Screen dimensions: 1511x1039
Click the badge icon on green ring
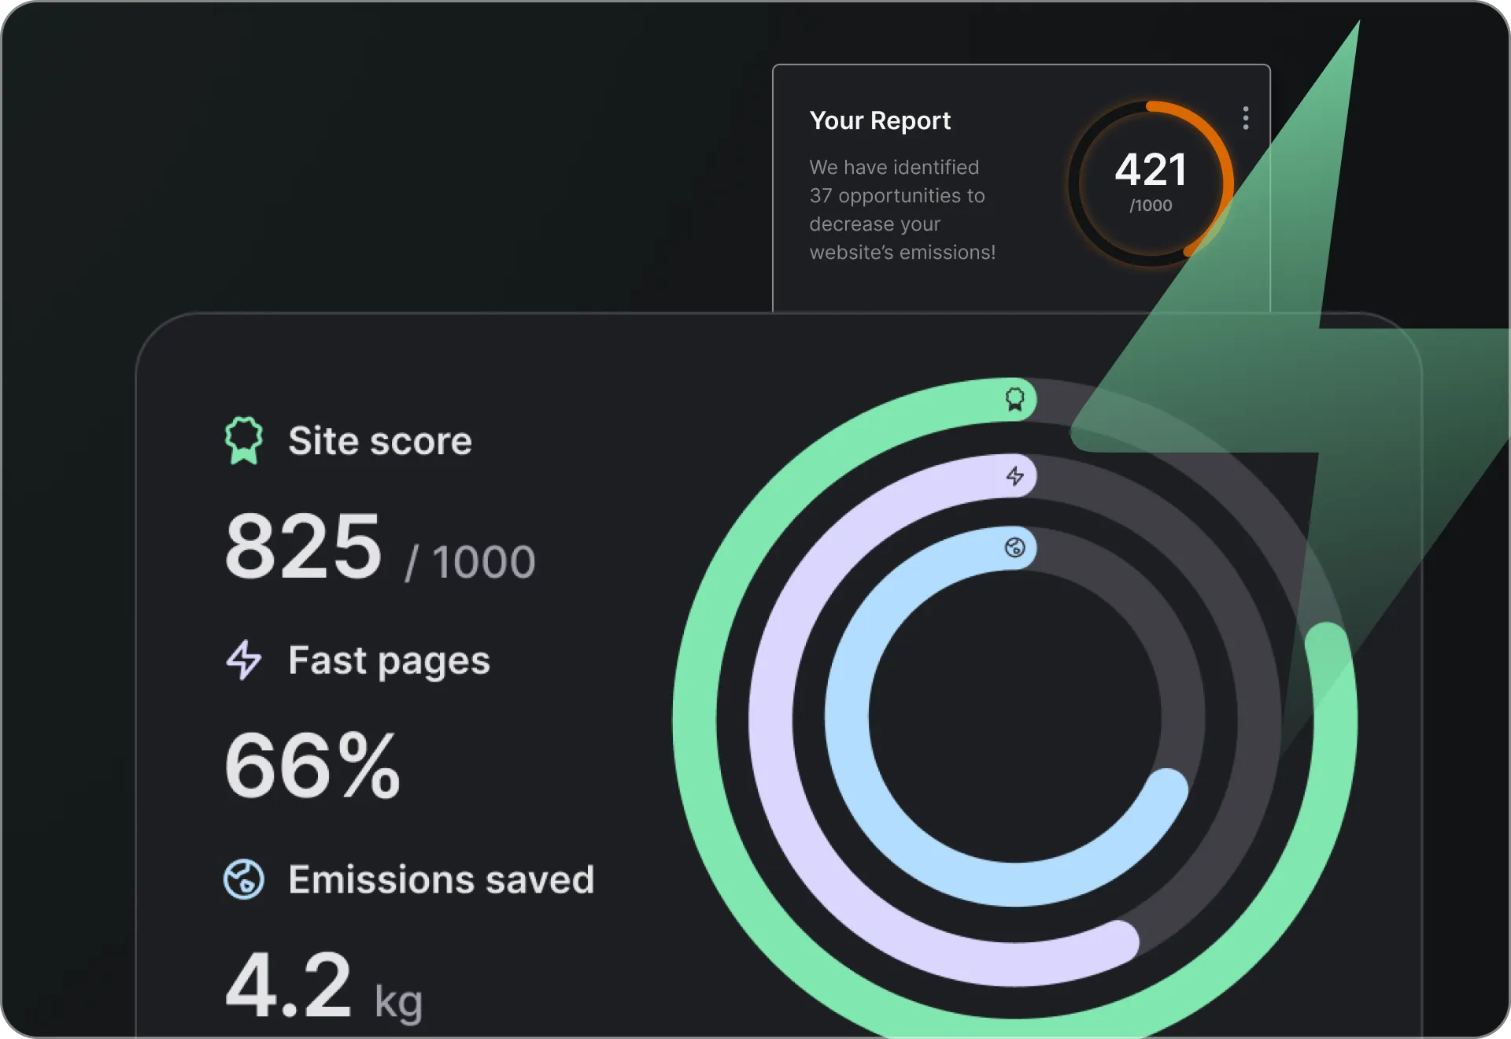click(1014, 399)
